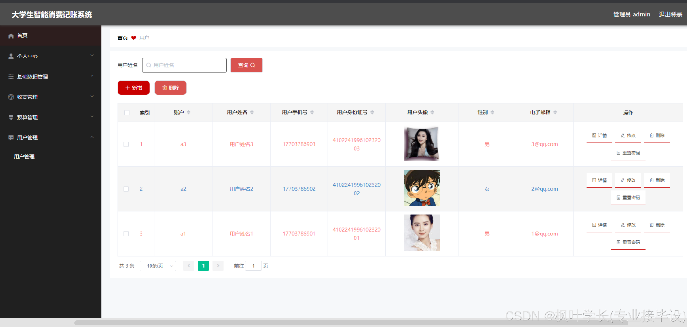The width and height of the screenshot is (687, 327).
Task: Click the search icon inside 用户姓名 field
Action: click(149, 65)
